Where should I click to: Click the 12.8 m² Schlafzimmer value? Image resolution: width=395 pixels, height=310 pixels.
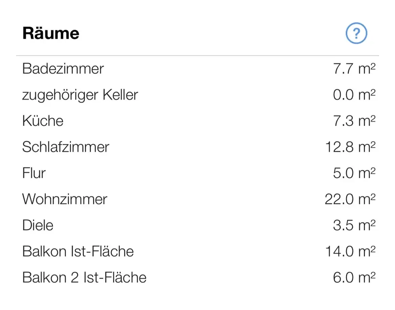pyautogui.click(x=350, y=147)
